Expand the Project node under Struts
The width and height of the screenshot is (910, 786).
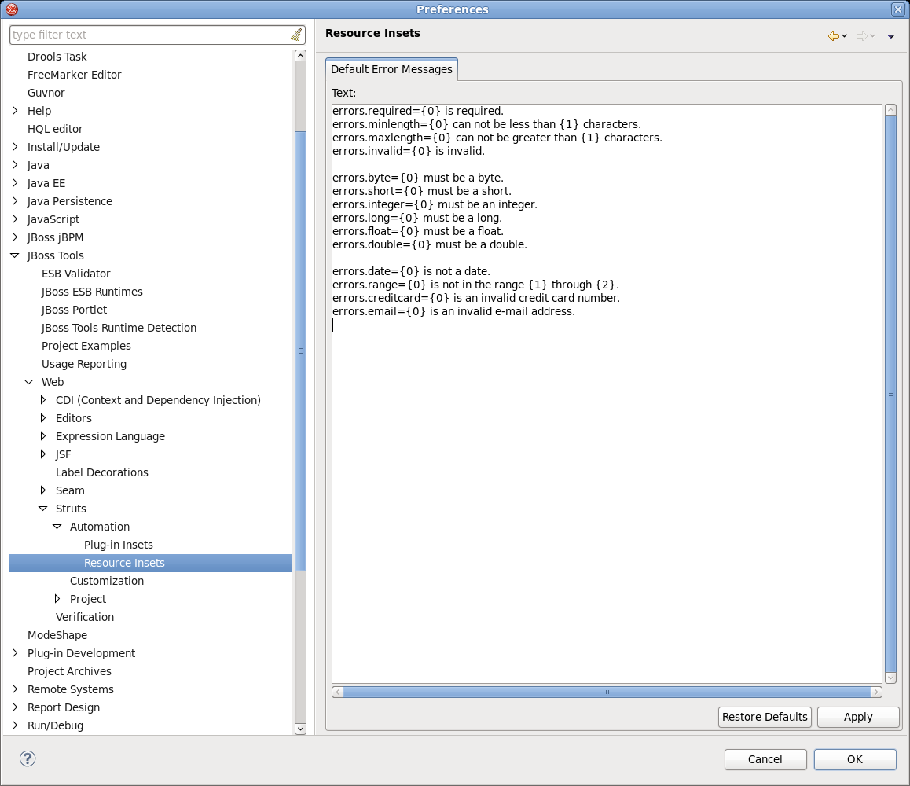point(57,598)
